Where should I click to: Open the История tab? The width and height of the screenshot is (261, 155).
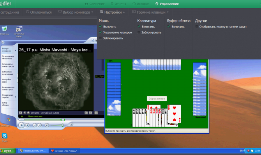click(x=141, y=4)
